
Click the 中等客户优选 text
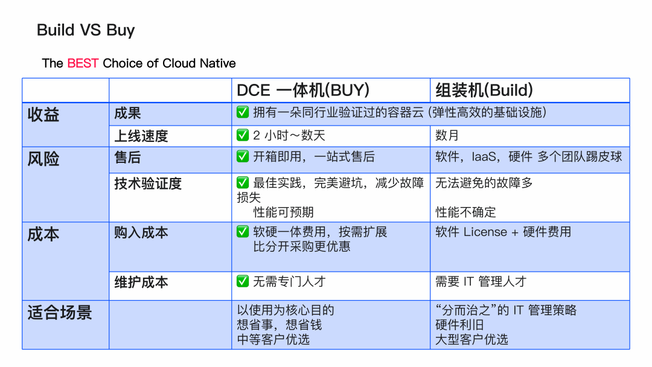click(273, 340)
